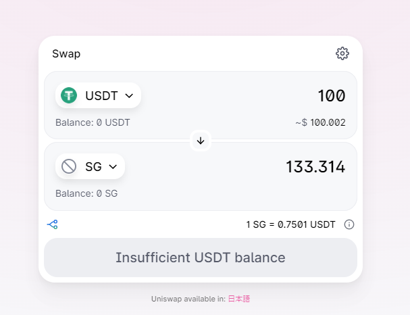Image resolution: width=410 pixels, height=315 pixels.
Task: Expand the SG chevron arrow
Action: click(x=113, y=166)
